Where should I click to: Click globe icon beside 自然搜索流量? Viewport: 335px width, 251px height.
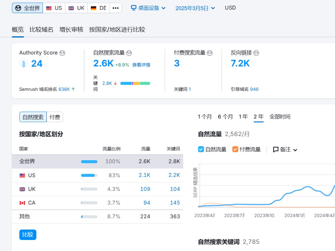point(129,53)
